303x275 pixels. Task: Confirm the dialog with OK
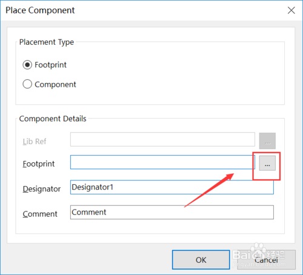click(201, 260)
